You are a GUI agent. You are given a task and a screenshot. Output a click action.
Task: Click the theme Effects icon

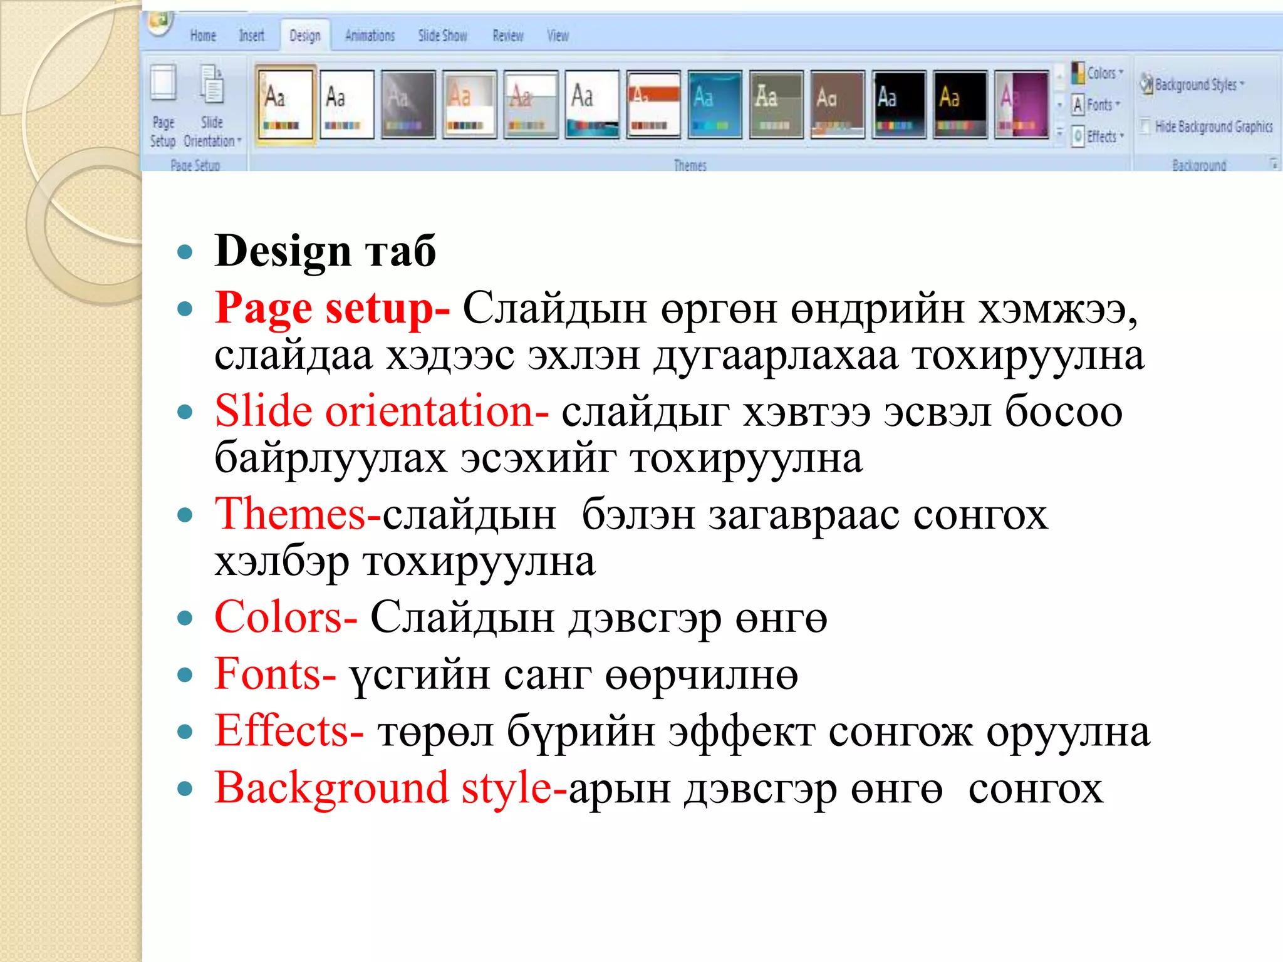[1078, 136]
